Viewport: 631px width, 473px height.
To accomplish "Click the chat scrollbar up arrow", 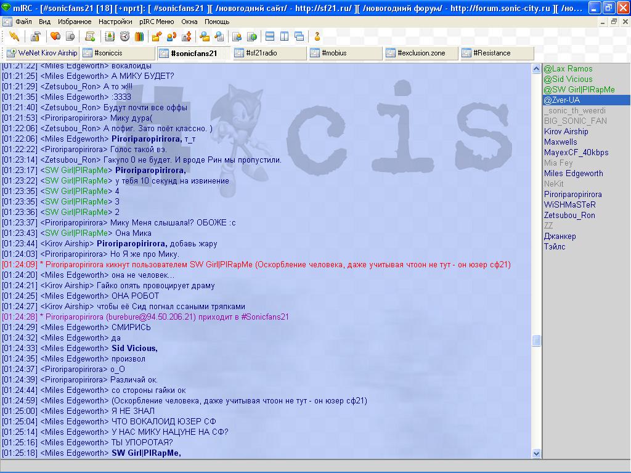I will pos(536,69).
